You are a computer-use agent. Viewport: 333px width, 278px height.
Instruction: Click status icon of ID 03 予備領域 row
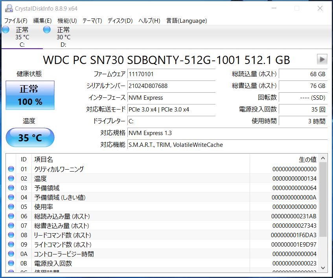click(x=11, y=188)
